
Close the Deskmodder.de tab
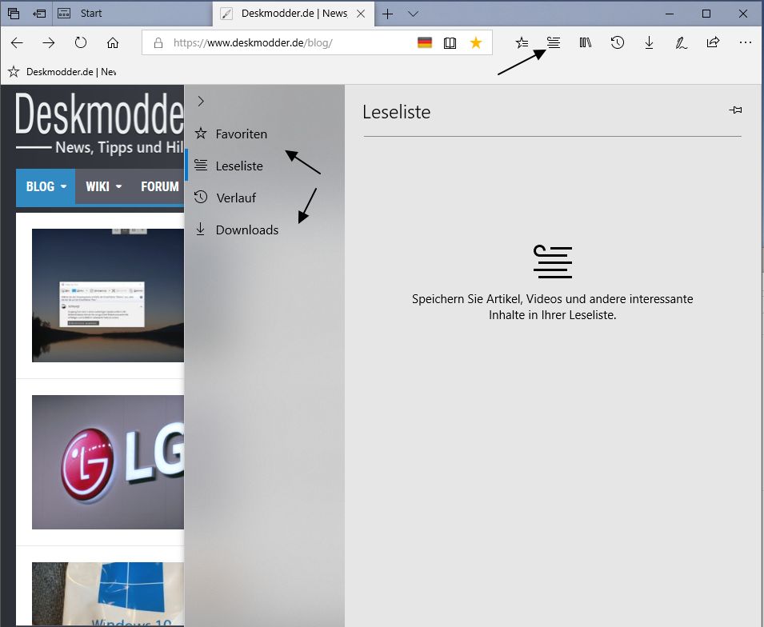pos(361,14)
